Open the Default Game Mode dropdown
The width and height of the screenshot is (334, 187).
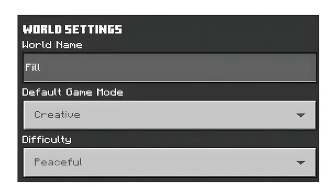pos(170,115)
